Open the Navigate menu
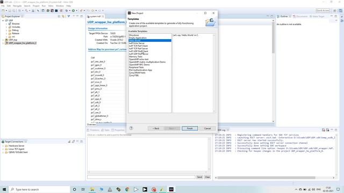This screenshot has width=344, height=193. 17,6
